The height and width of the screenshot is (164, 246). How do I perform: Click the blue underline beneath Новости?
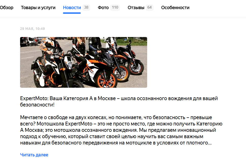point(72,13)
